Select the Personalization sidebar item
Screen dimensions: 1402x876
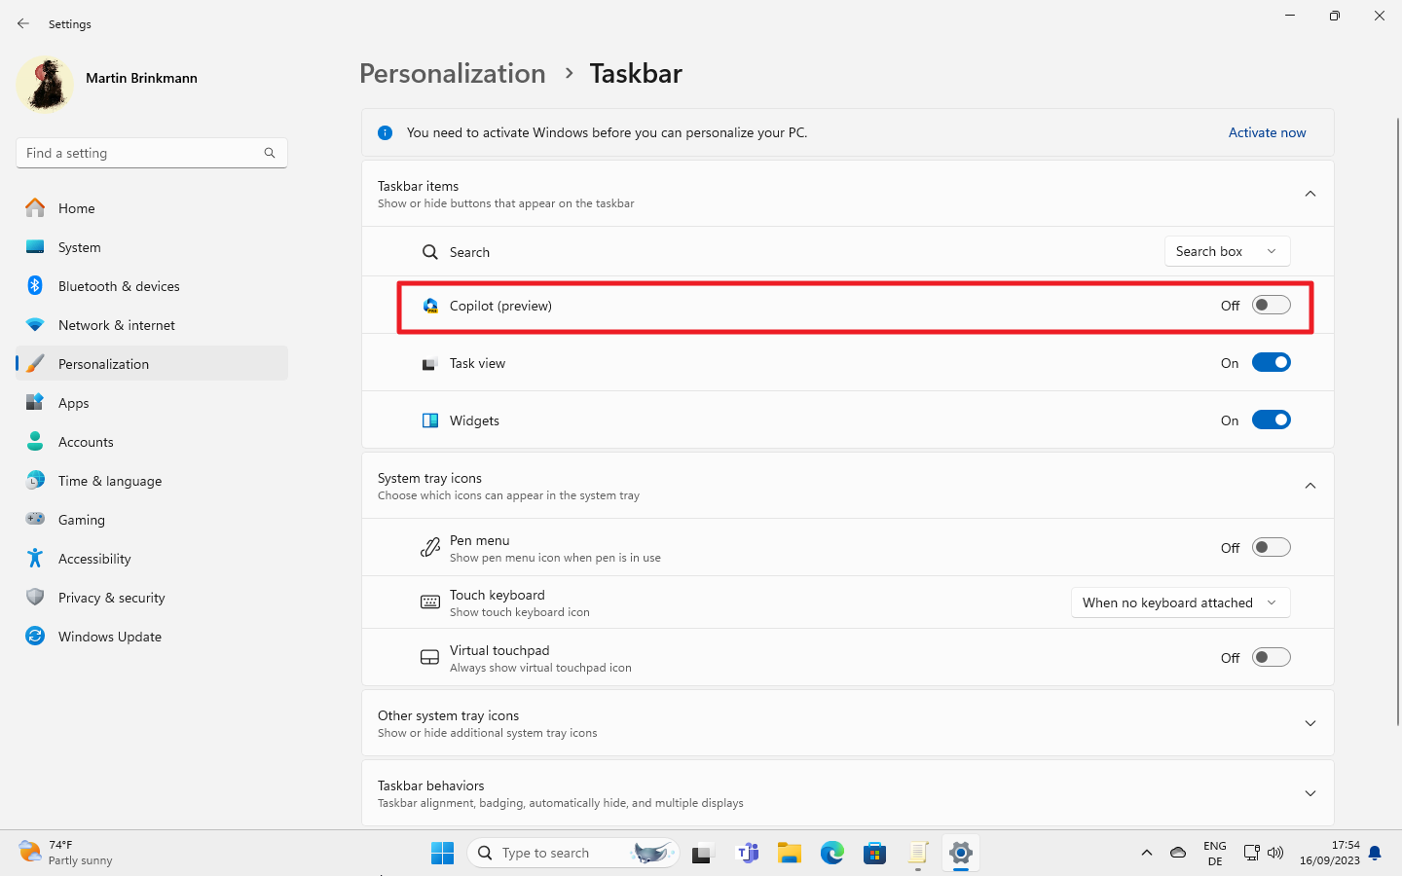(x=152, y=364)
